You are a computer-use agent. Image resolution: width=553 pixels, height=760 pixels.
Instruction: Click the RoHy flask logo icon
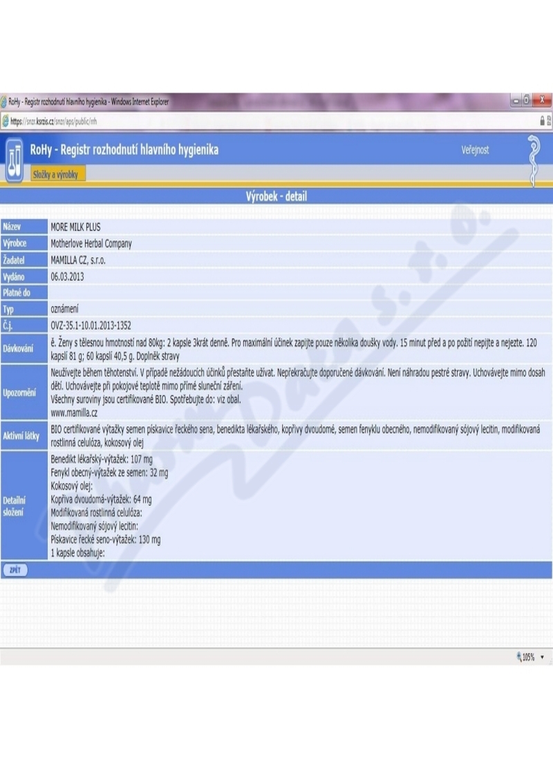[x=15, y=159]
